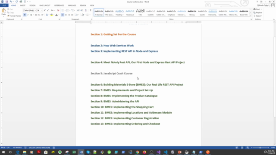Apply the font color swatch

click(56, 15)
